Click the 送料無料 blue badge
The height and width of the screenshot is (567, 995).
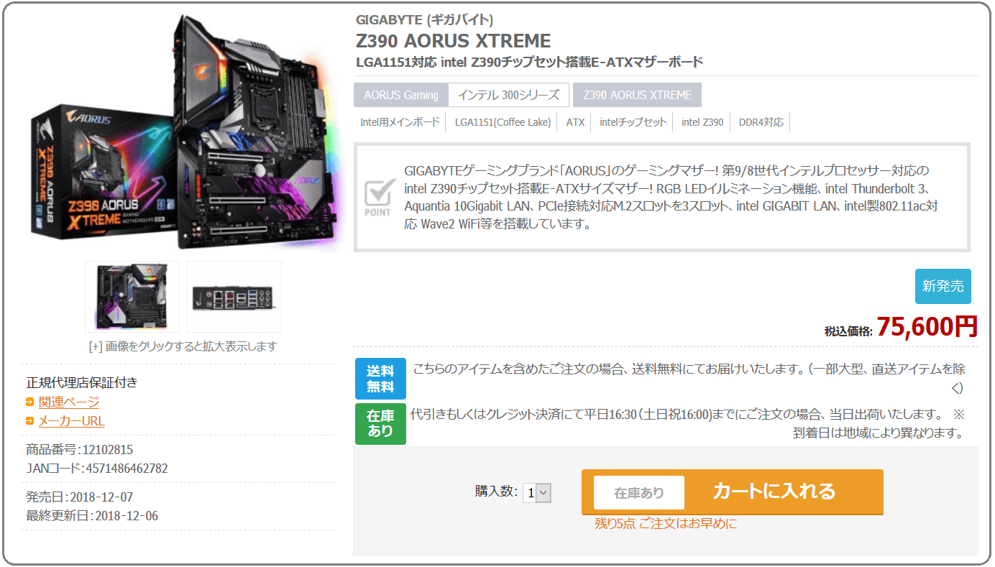click(x=380, y=379)
